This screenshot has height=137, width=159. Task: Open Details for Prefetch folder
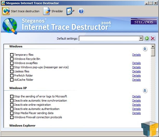[x=136, y=76]
